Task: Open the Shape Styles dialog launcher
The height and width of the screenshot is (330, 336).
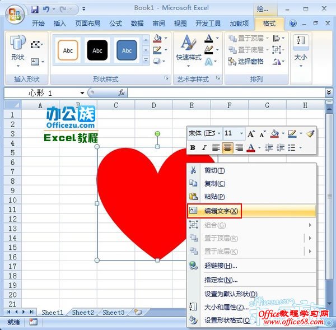Action: click(x=166, y=78)
